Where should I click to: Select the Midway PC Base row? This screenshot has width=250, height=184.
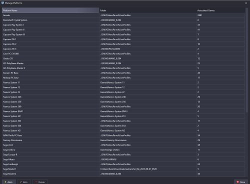pyautogui.click(x=123, y=78)
